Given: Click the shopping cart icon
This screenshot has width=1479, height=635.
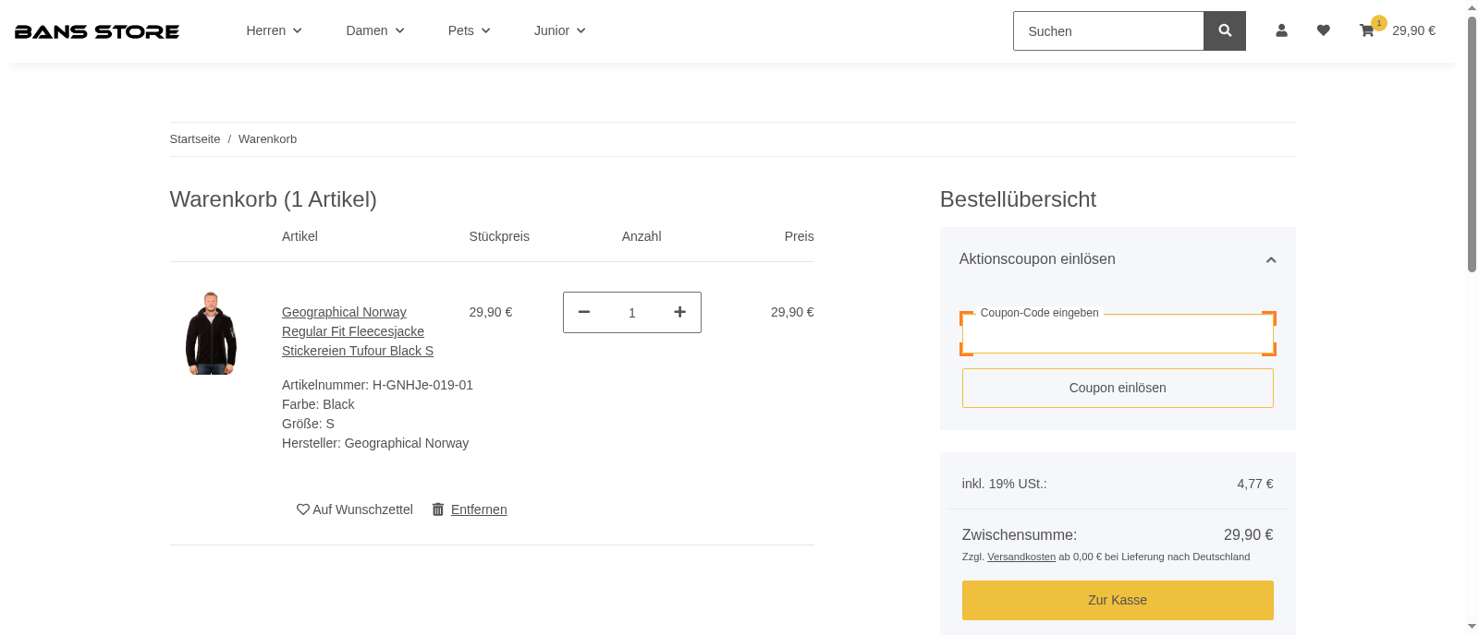Looking at the screenshot, I should click(1367, 30).
